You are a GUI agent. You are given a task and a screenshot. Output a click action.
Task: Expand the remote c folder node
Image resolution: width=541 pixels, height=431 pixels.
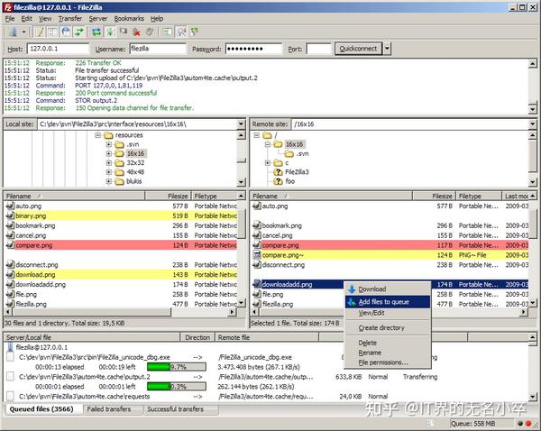tap(268, 162)
